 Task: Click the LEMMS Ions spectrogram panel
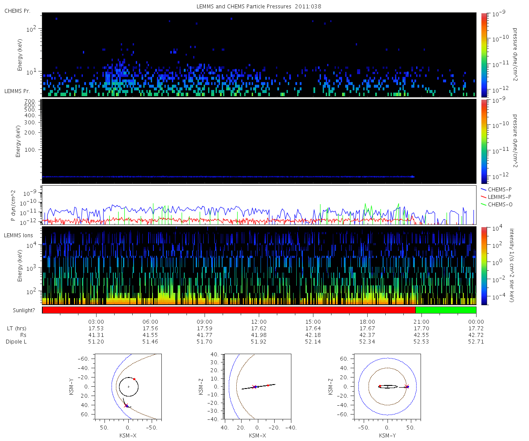(259, 266)
